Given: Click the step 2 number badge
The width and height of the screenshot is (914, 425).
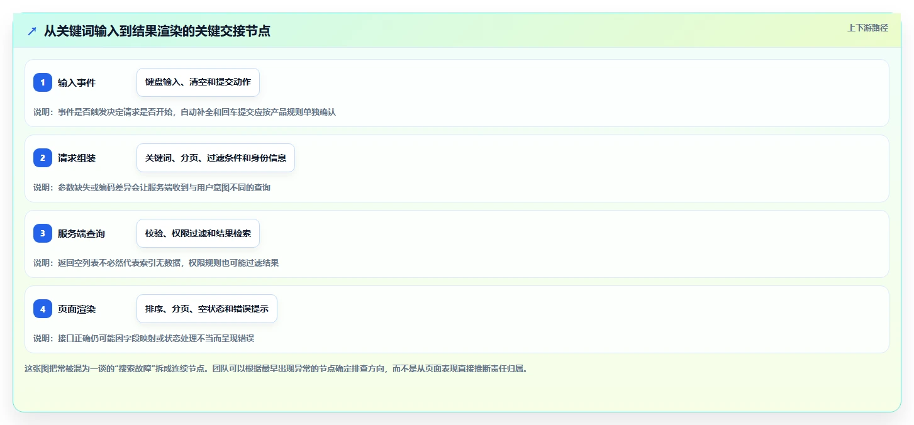Looking at the screenshot, I should tap(43, 158).
